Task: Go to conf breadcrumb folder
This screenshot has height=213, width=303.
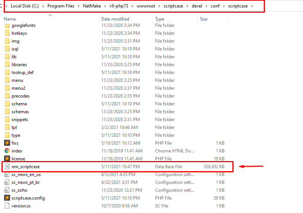Action: pos(215,6)
